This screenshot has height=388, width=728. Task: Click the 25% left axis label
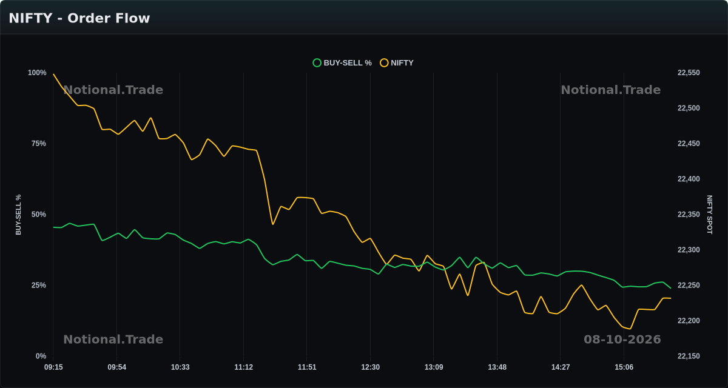[x=39, y=286]
